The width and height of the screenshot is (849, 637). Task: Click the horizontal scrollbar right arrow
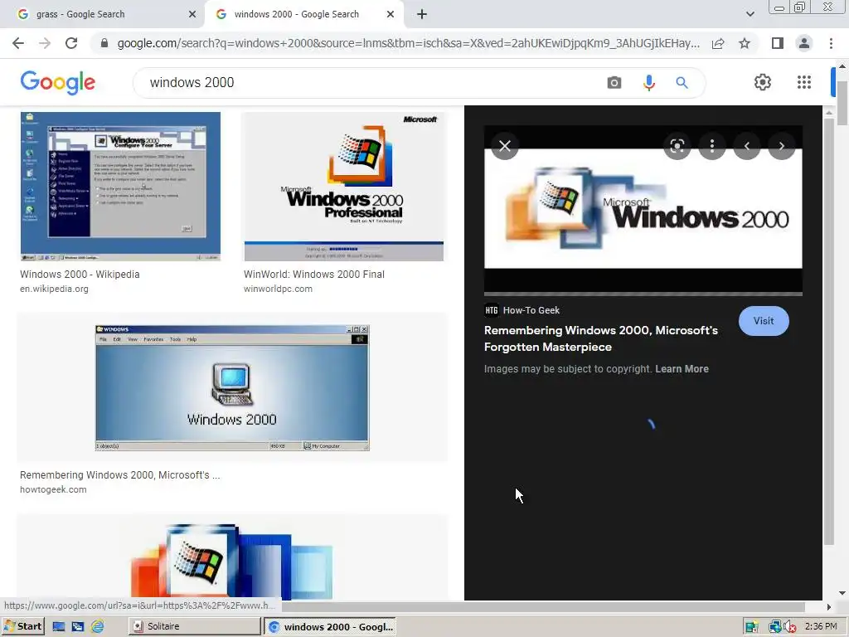click(829, 607)
